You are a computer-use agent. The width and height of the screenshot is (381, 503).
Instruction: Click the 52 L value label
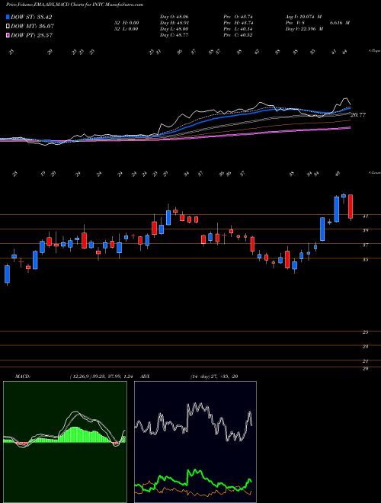coord(126,29)
